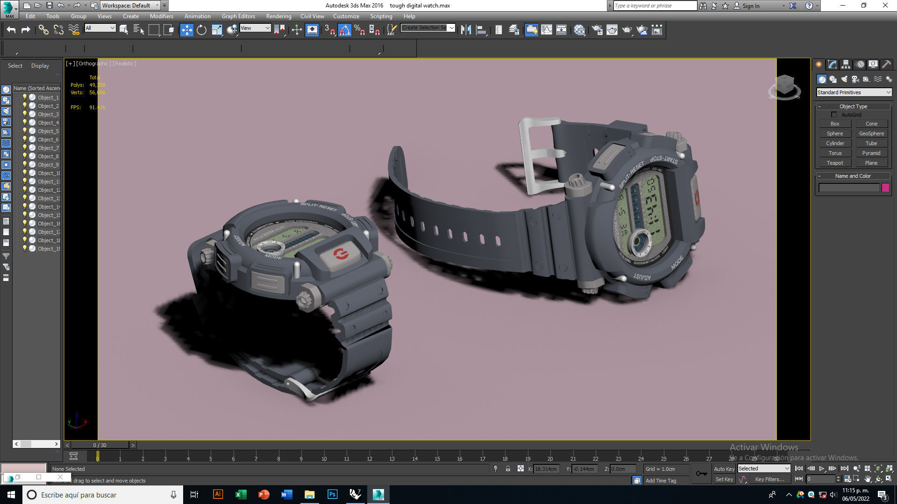This screenshot has height=504, width=897.
Task: Select Object_12 in Scene Explorer
Action: pyautogui.click(x=49, y=190)
